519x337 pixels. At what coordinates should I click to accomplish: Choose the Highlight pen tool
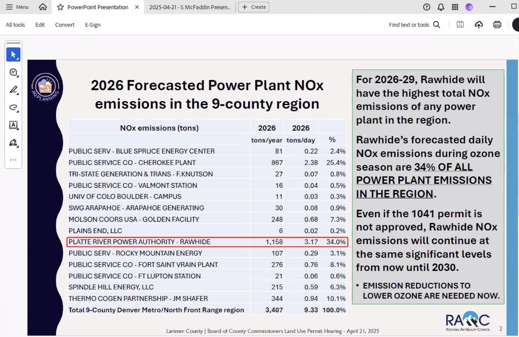(13, 90)
